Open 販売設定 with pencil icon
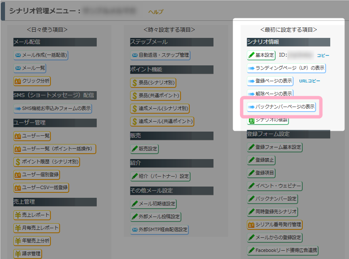 tap(144, 149)
